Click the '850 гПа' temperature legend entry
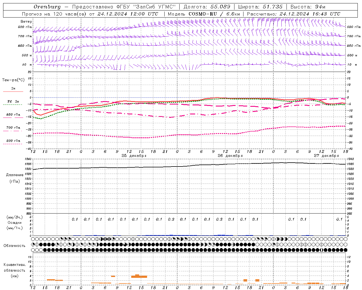362x290 pixels. click(x=13, y=115)
